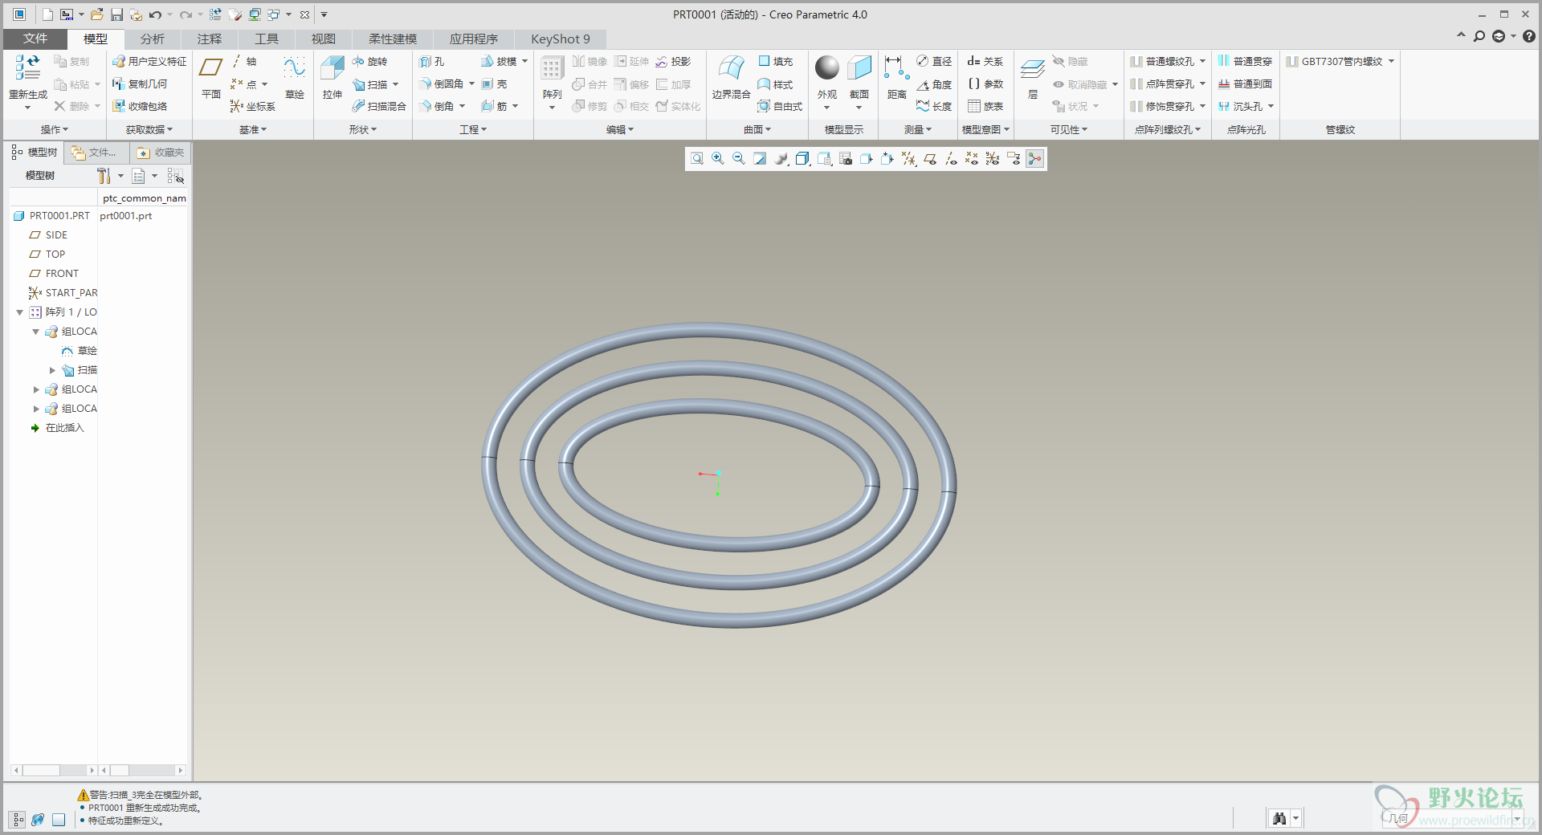This screenshot has width=1542, height=835.
Task: Select the 平面 datum plane tool
Action: pos(211,78)
